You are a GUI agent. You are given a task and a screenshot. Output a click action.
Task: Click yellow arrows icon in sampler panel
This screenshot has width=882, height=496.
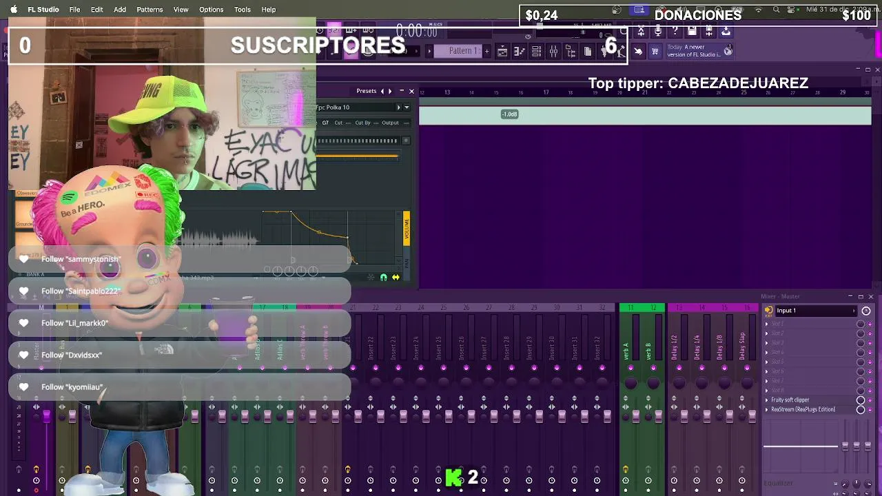[396, 278]
